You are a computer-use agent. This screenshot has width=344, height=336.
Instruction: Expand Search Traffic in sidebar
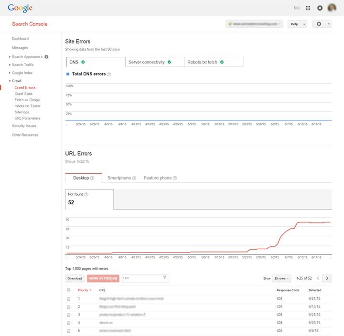coord(22,65)
